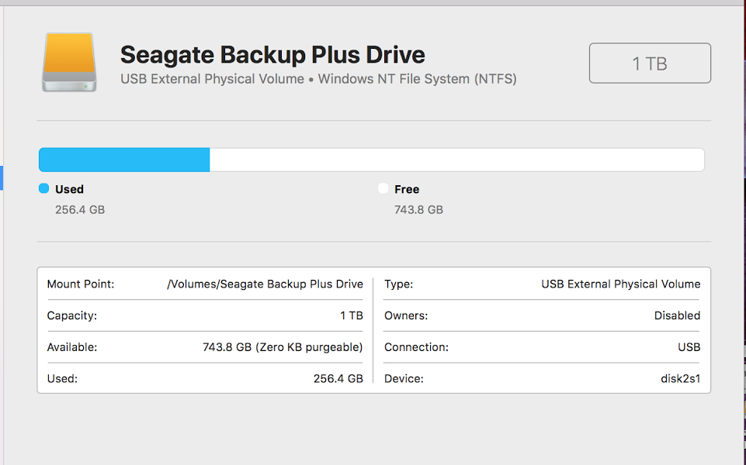The width and height of the screenshot is (746, 465).
Task: Click the white free portion of storage bar
Action: point(456,160)
